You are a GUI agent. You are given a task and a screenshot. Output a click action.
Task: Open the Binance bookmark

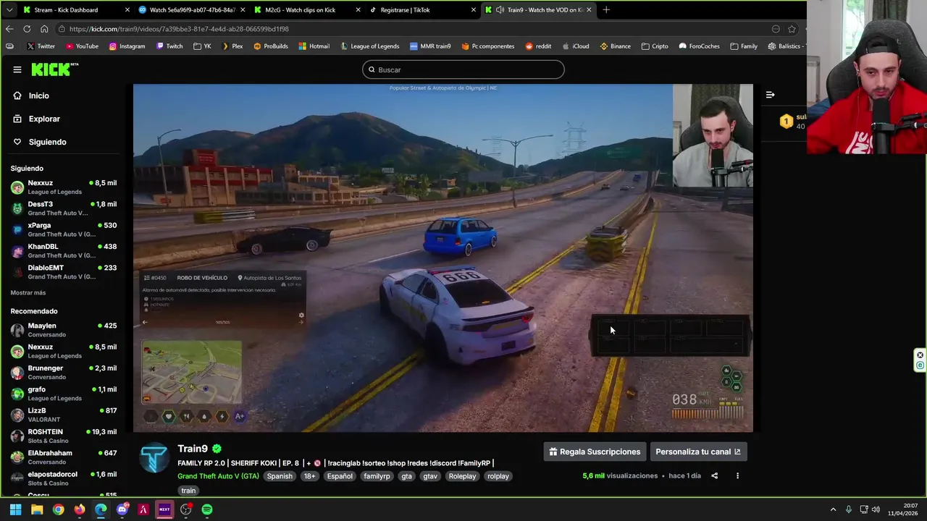click(x=615, y=46)
